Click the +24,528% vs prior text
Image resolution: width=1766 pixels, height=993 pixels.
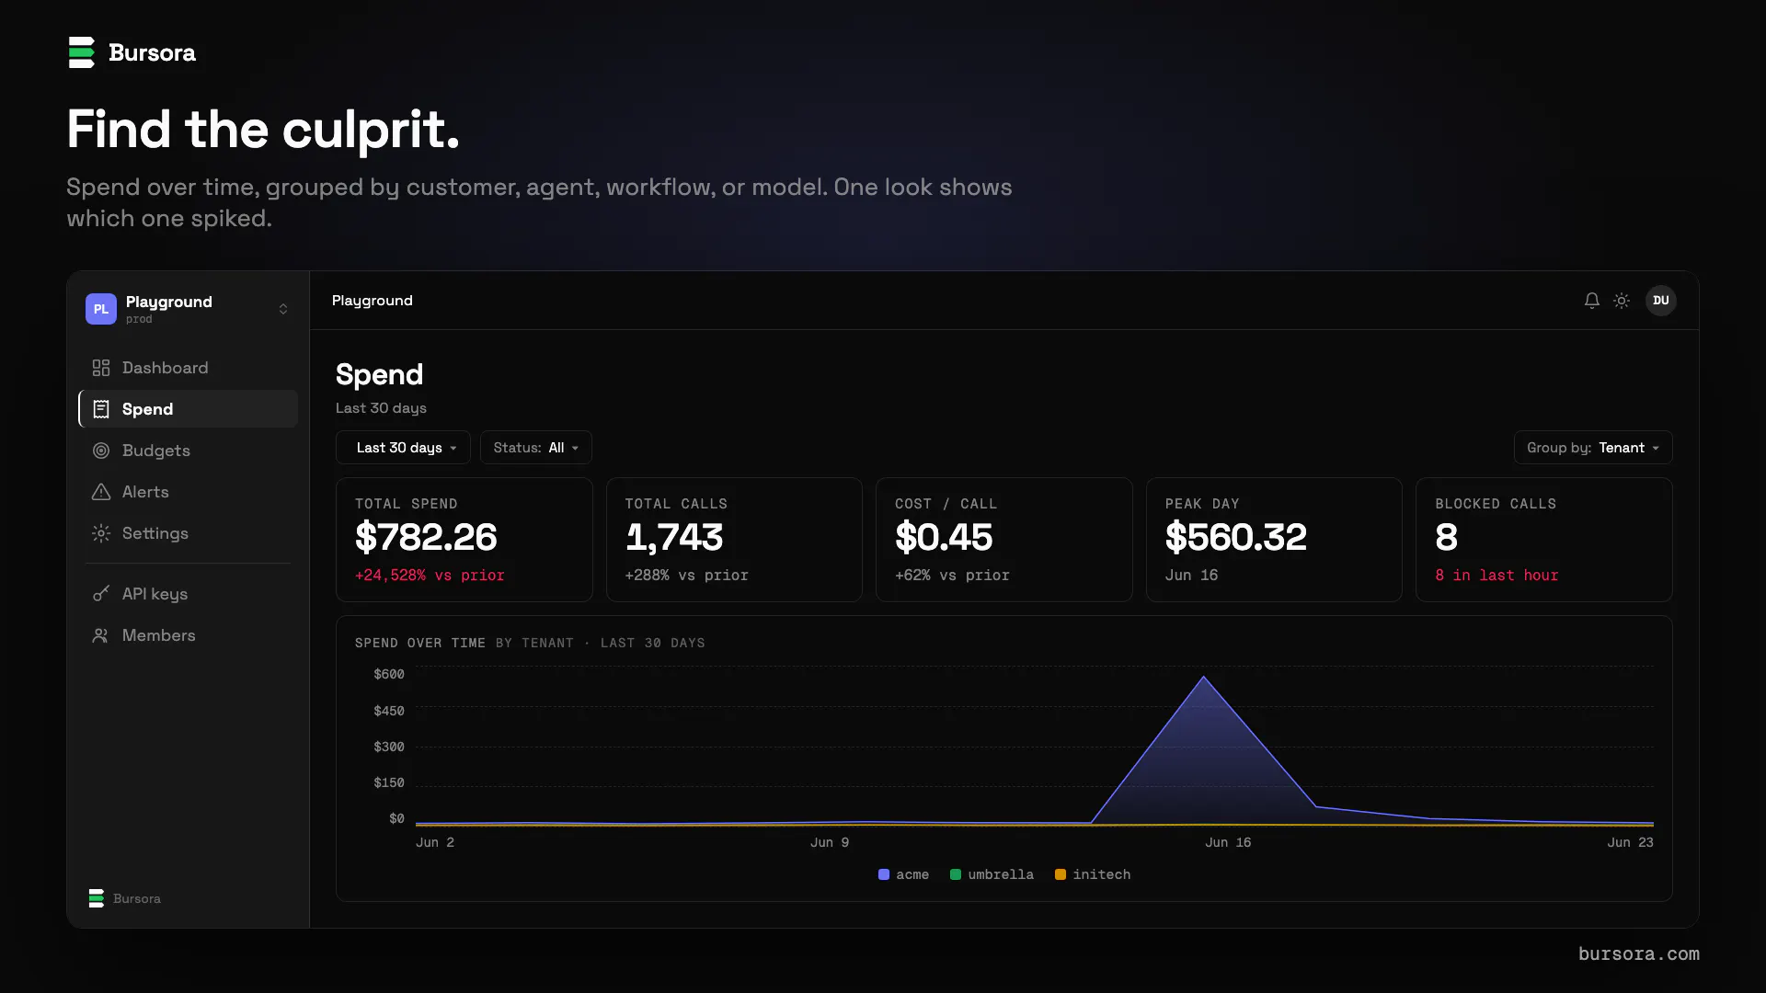430,576
